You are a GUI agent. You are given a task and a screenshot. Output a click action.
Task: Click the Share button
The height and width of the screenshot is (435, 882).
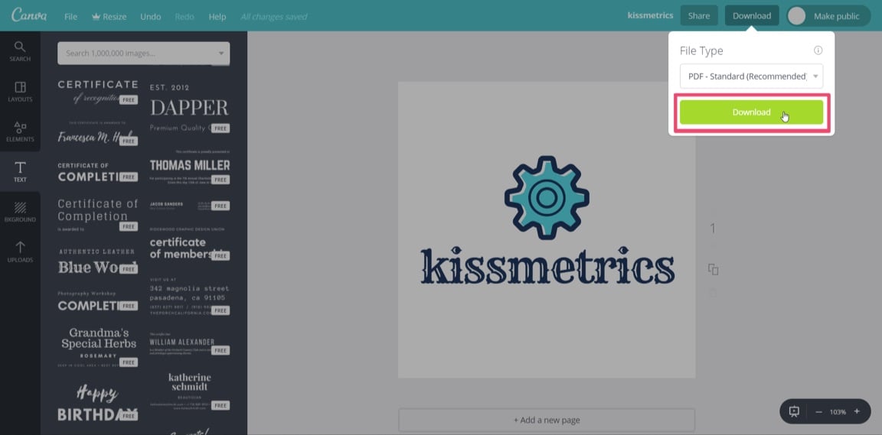698,16
